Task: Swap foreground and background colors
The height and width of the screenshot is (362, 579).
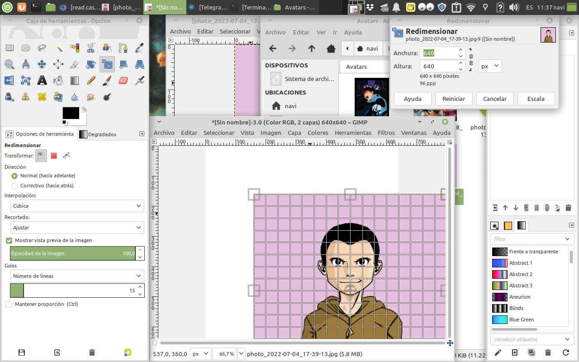Action: tap(84, 110)
